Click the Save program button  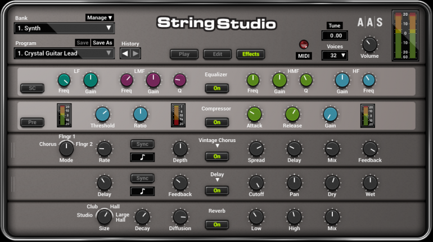(x=83, y=43)
